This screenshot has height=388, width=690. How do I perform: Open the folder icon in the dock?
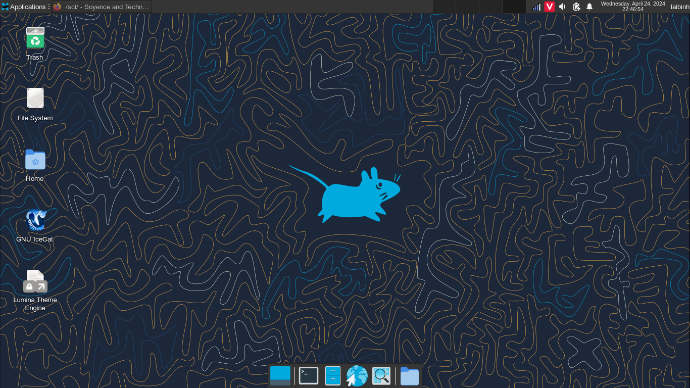(410, 376)
